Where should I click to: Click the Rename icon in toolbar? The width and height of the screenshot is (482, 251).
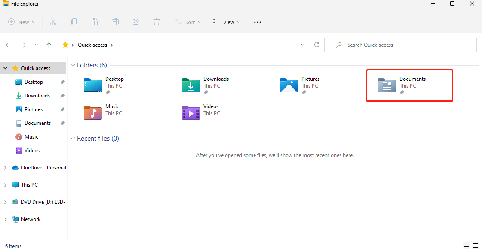point(115,22)
